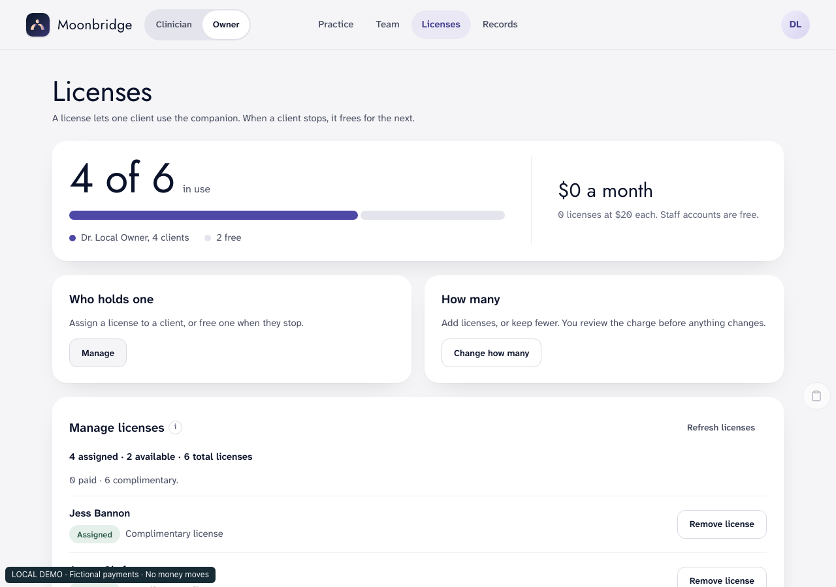This screenshot has width=836, height=587.
Task: Switch to Owner mode
Action: tap(226, 25)
